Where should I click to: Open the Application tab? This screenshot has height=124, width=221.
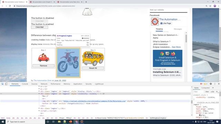click(78, 84)
